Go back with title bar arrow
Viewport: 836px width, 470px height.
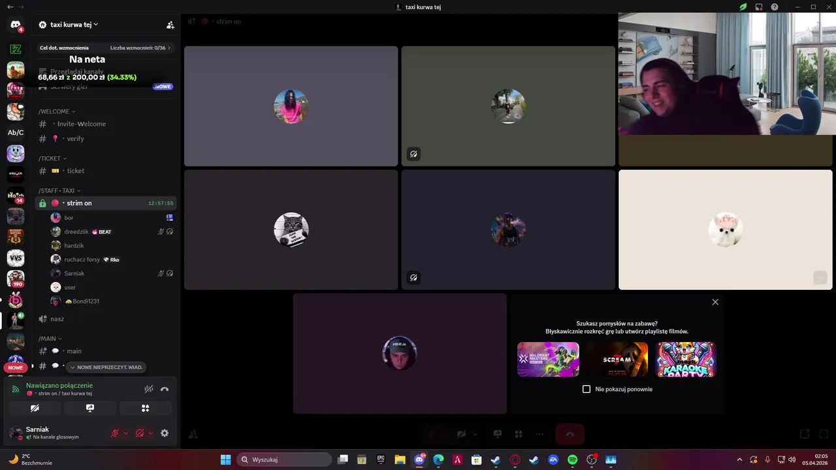10,7
